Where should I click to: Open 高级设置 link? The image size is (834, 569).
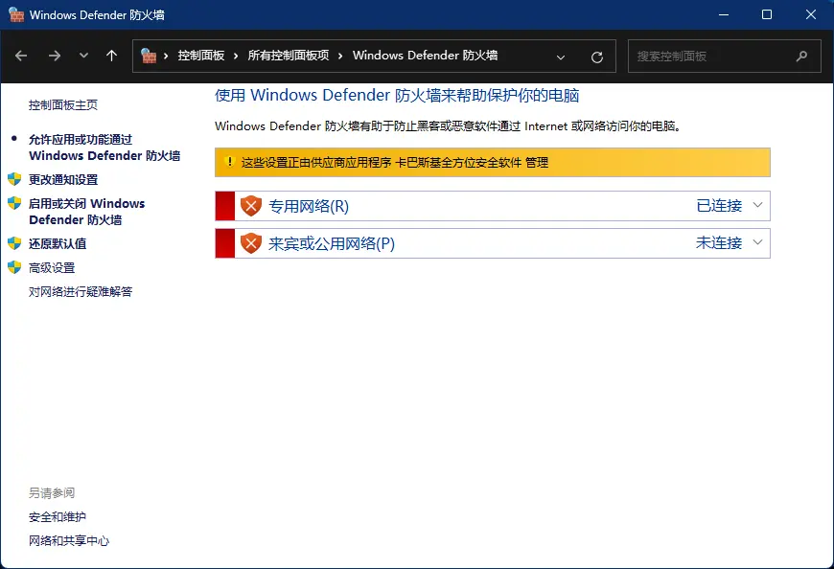pyautogui.click(x=52, y=267)
